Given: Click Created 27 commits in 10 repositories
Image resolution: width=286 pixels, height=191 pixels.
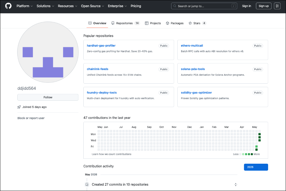Looking at the screenshot, I should tap(120, 185).
